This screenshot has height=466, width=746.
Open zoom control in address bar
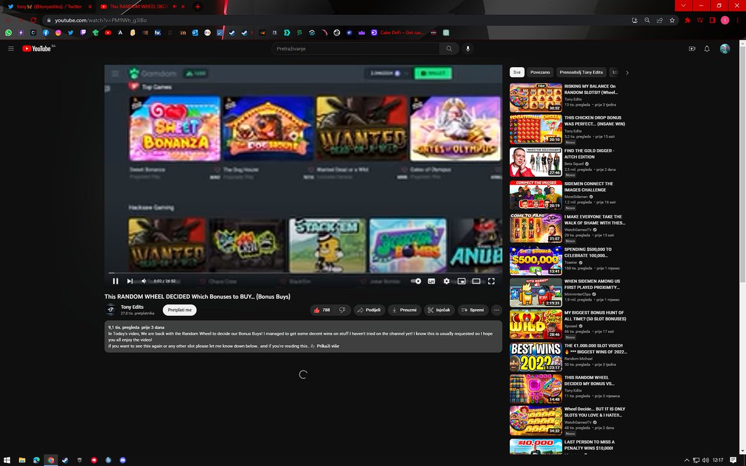tap(647, 20)
